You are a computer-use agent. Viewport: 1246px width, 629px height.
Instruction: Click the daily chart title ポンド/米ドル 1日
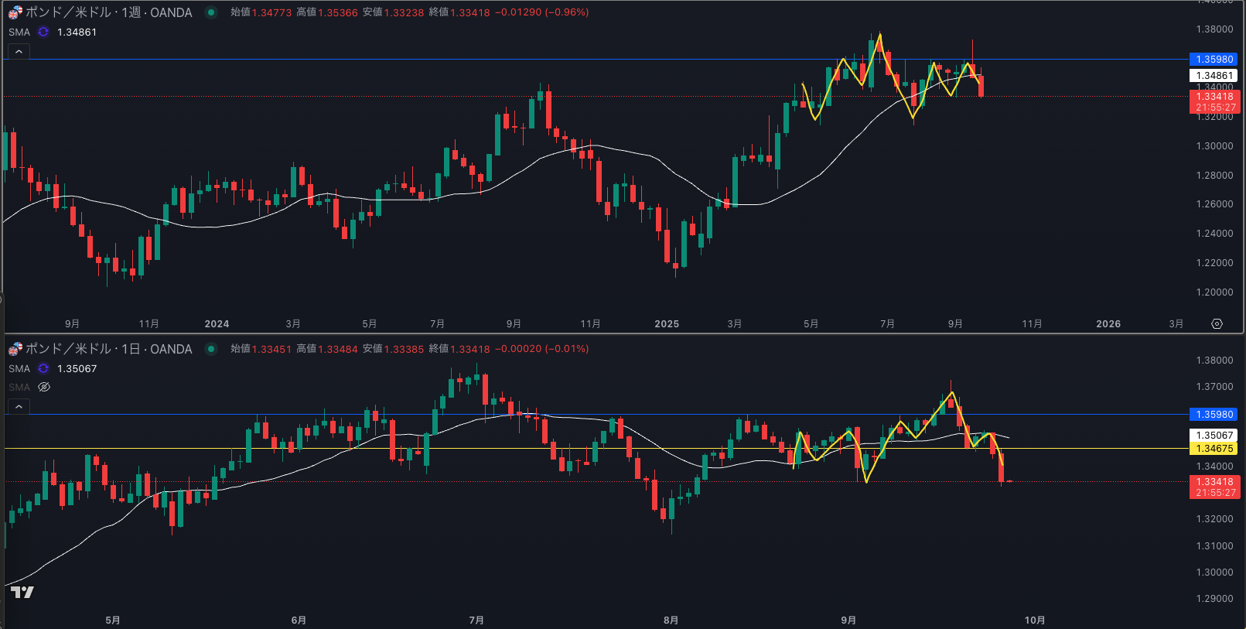(x=108, y=349)
